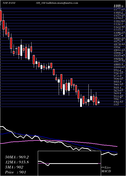Click the 885 price axis label
Viewport: 126px width, 176px height.
[116, 105]
